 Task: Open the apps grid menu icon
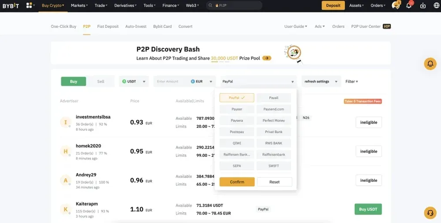pos(29,5)
